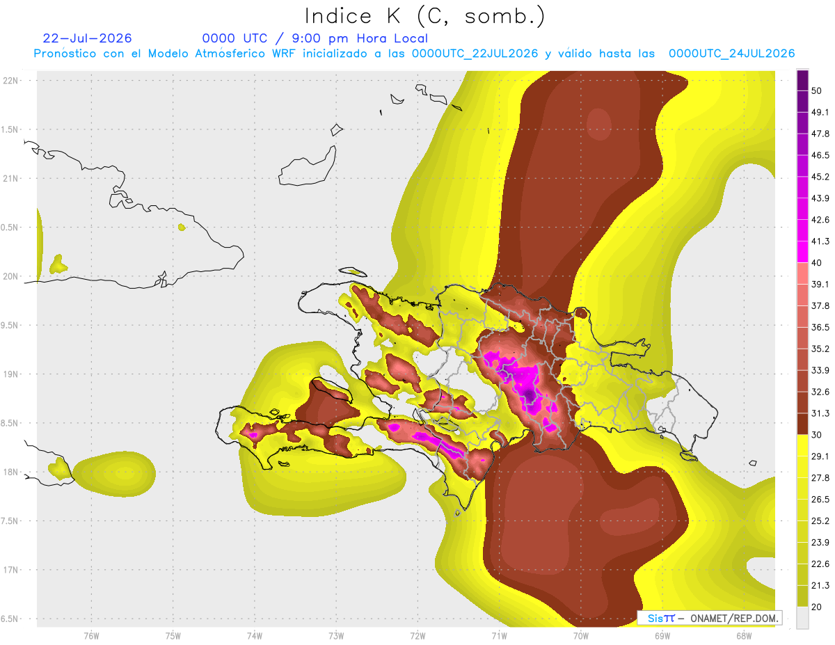Click the '30' color scale value
Image resolution: width=835 pixels, height=645 pixels.
[x=818, y=435]
